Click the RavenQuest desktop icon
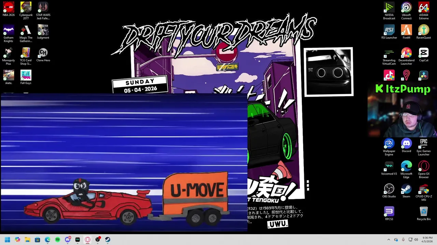The image size is (437, 245). click(x=424, y=32)
